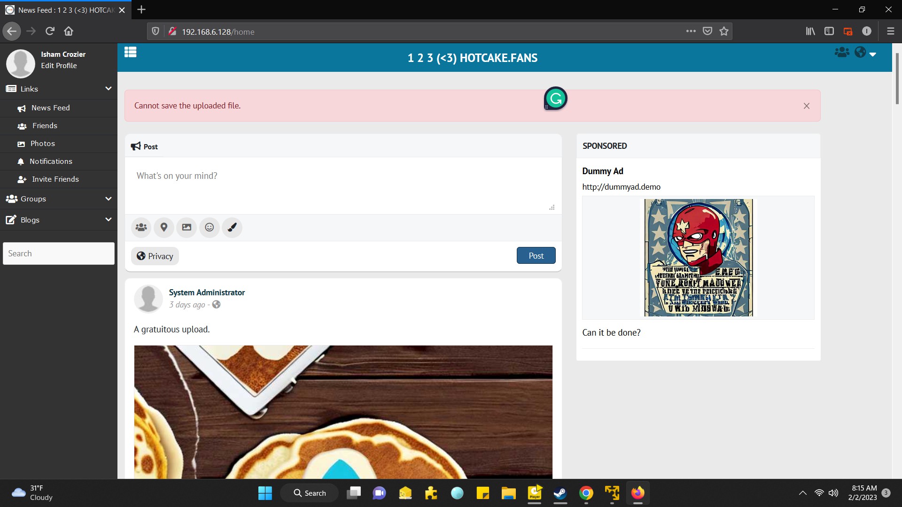Click the location pin icon in composer
902x507 pixels.
pyautogui.click(x=164, y=228)
